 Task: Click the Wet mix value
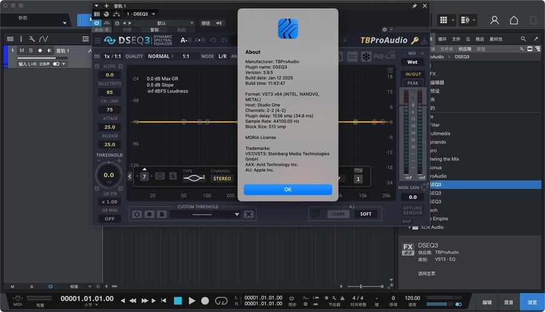pos(412,62)
